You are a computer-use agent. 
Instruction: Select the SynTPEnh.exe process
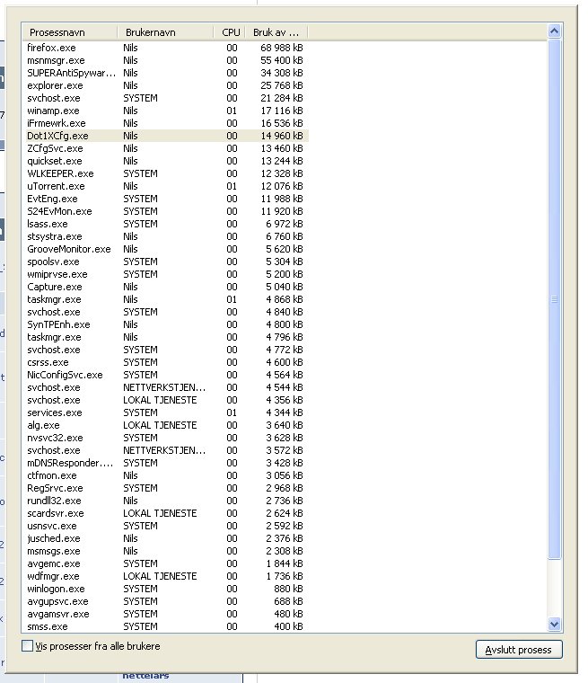point(165,324)
